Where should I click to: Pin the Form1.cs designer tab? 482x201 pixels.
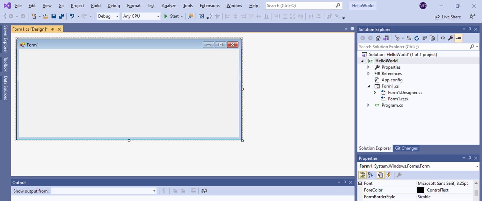tap(53, 29)
